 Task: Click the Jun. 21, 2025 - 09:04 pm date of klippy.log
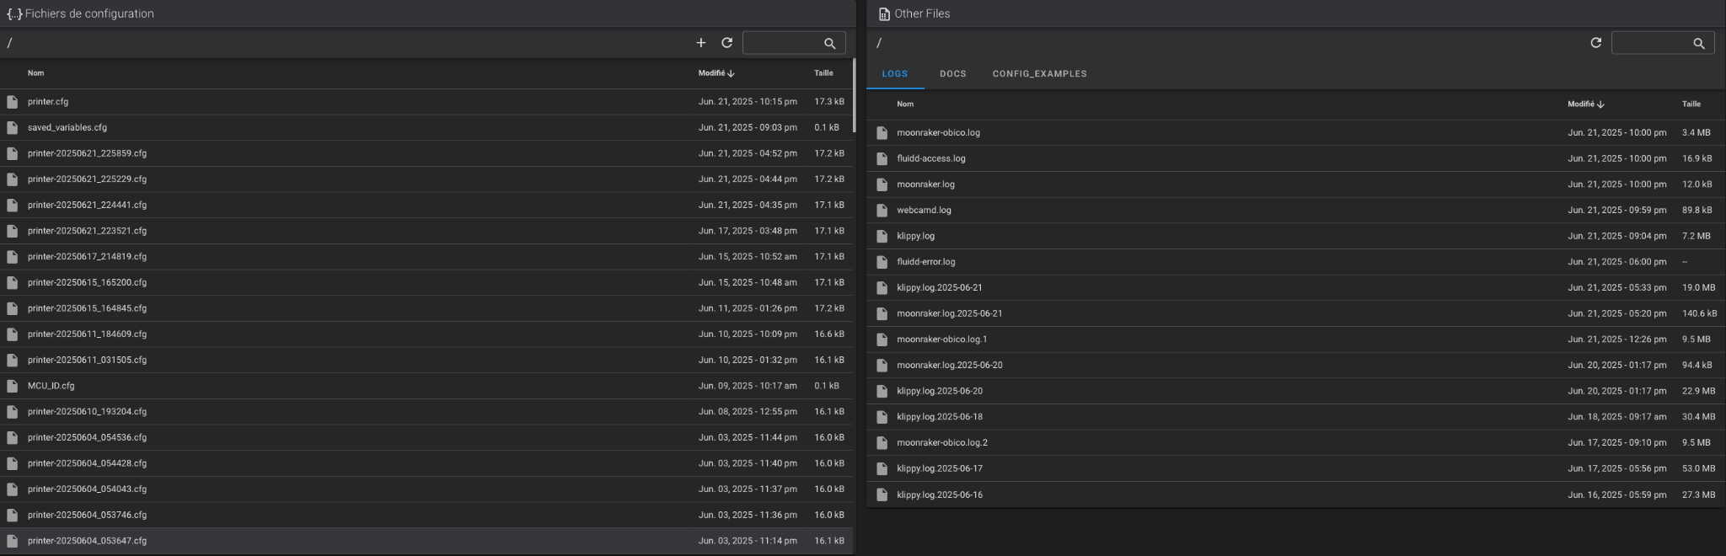pyautogui.click(x=1616, y=236)
